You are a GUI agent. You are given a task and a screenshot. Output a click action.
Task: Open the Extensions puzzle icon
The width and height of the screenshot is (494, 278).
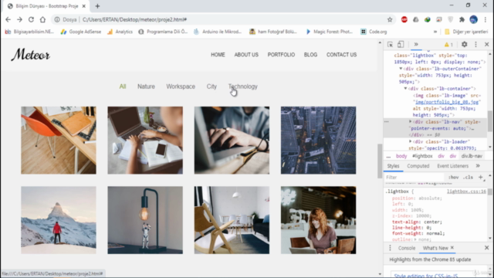pos(462,19)
